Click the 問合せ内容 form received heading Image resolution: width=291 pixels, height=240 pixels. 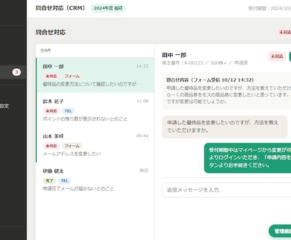tap(210, 80)
